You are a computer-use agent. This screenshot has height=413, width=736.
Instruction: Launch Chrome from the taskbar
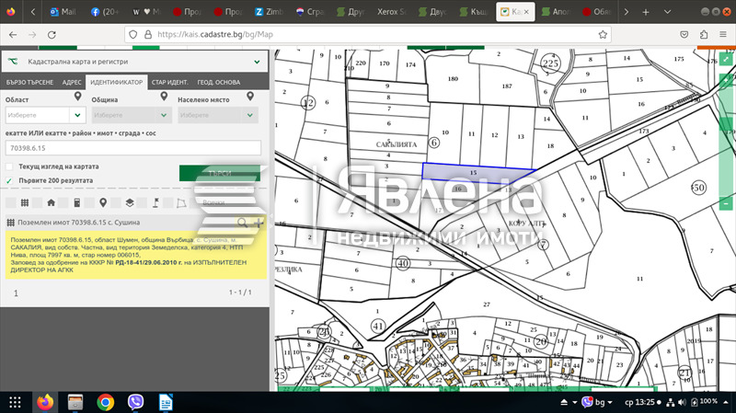[x=106, y=402]
